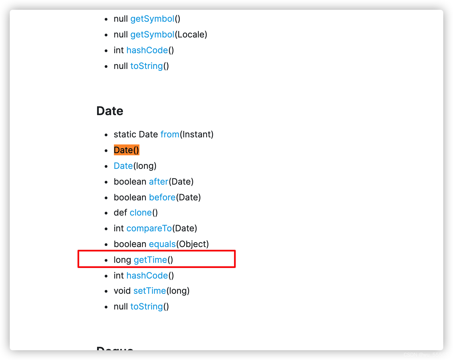453x360 pixels.
Task: Click the word Instant in from(Instant)
Action: (196, 134)
